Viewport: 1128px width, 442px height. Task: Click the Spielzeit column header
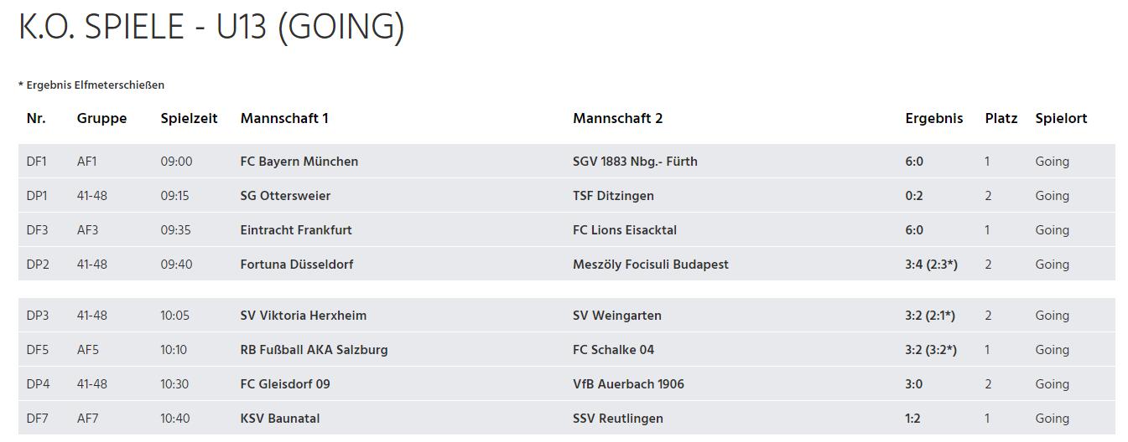[189, 119]
